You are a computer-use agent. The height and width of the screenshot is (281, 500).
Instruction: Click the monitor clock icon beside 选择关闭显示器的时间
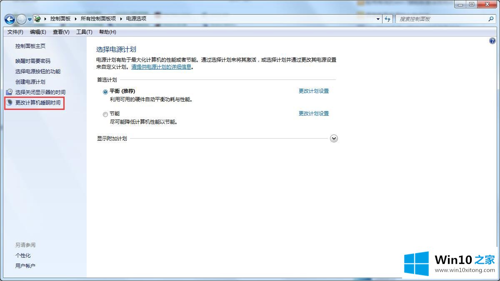(10, 92)
